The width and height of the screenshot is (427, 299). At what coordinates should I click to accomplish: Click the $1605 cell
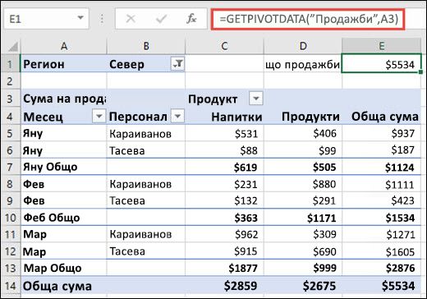click(381, 251)
